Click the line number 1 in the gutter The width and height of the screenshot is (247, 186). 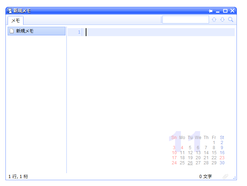point(79,32)
